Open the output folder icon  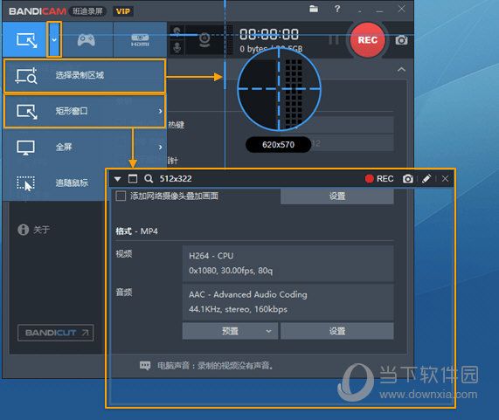coord(314,9)
